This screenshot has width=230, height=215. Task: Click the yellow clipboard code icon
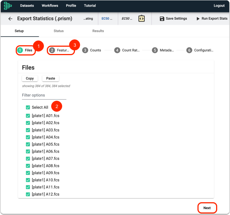142,19
